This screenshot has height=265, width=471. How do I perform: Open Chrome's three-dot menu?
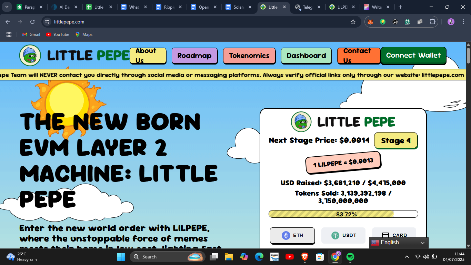[x=463, y=22]
